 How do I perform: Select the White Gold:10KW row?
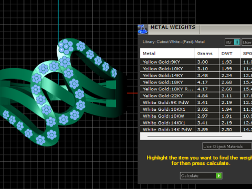pyautogui.click(x=196, y=116)
